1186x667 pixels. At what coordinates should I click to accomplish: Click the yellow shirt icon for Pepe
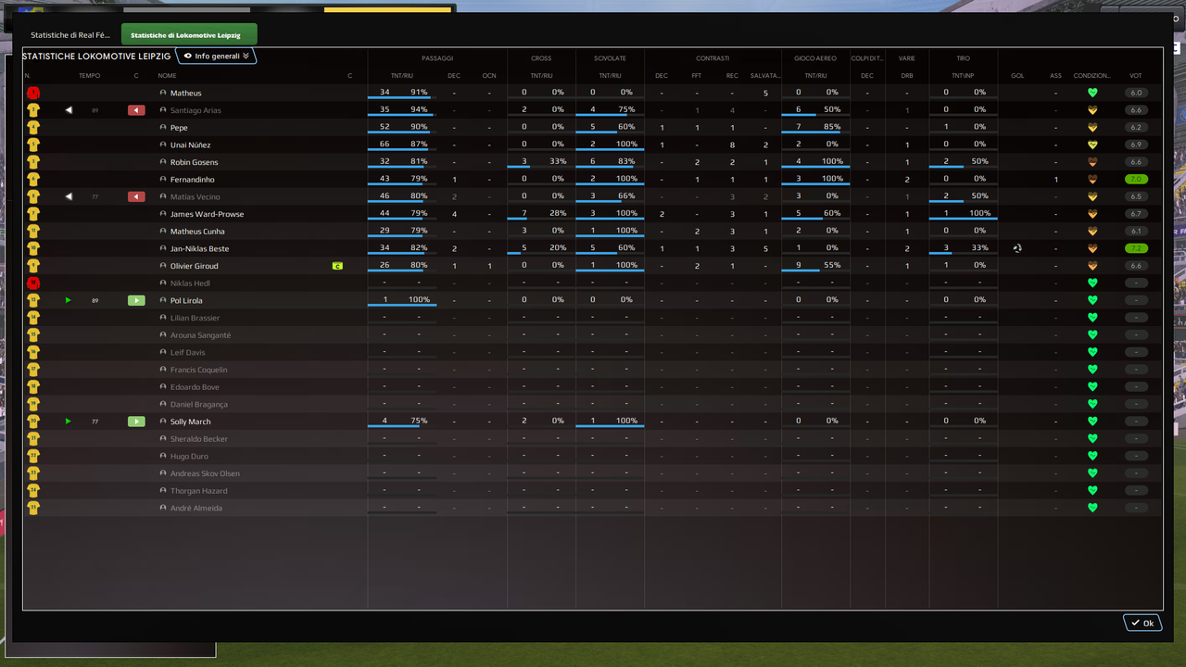click(x=33, y=128)
